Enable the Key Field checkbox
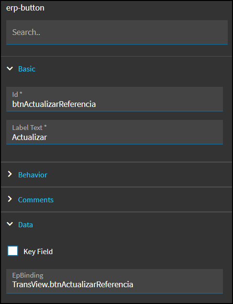This screenshot has height=304, width=233. coord(13,251)
